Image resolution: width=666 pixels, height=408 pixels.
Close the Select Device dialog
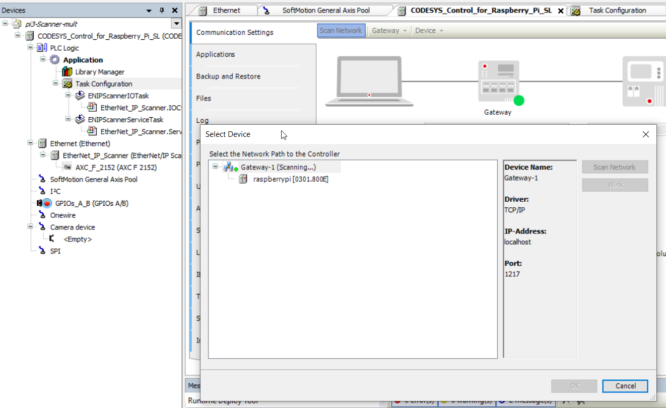[646, 134]
